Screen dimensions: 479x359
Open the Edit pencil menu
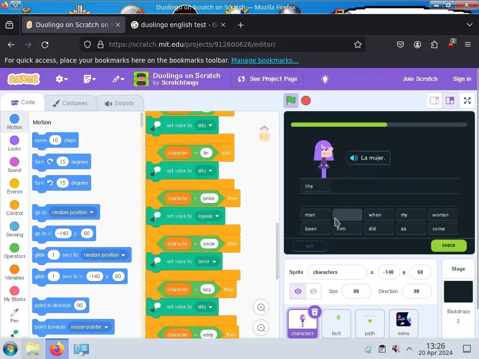click(118, 79)
